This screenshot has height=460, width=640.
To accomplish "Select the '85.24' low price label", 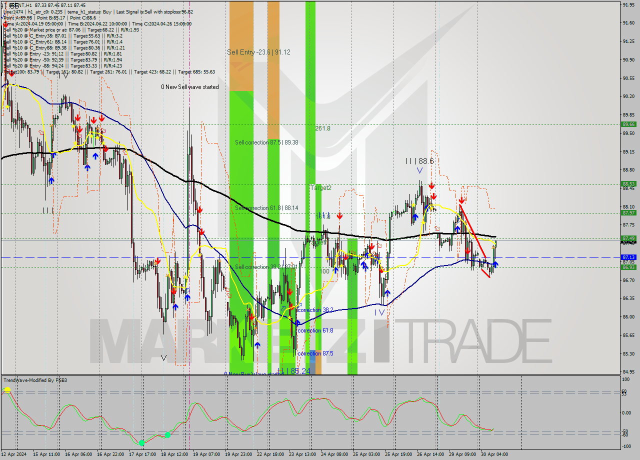I will tap(300, 371).
